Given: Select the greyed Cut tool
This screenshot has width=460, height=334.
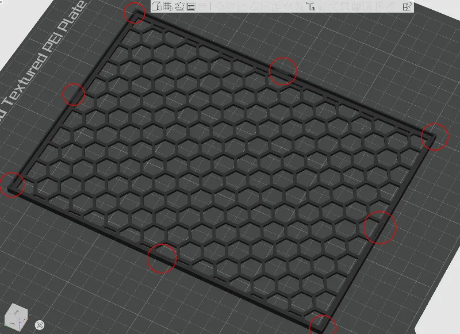Looking at the screenshot, I should (x=265, y=6).
